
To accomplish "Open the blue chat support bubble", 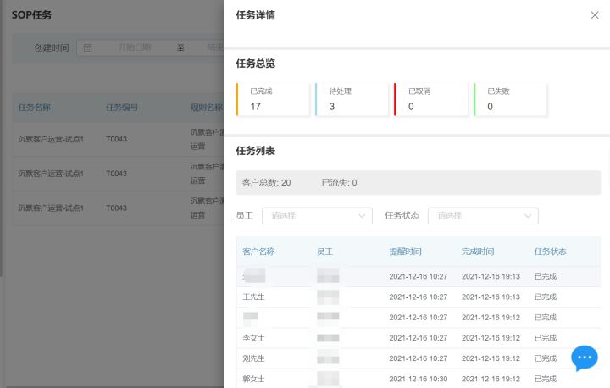I will [x=585, y=358].
